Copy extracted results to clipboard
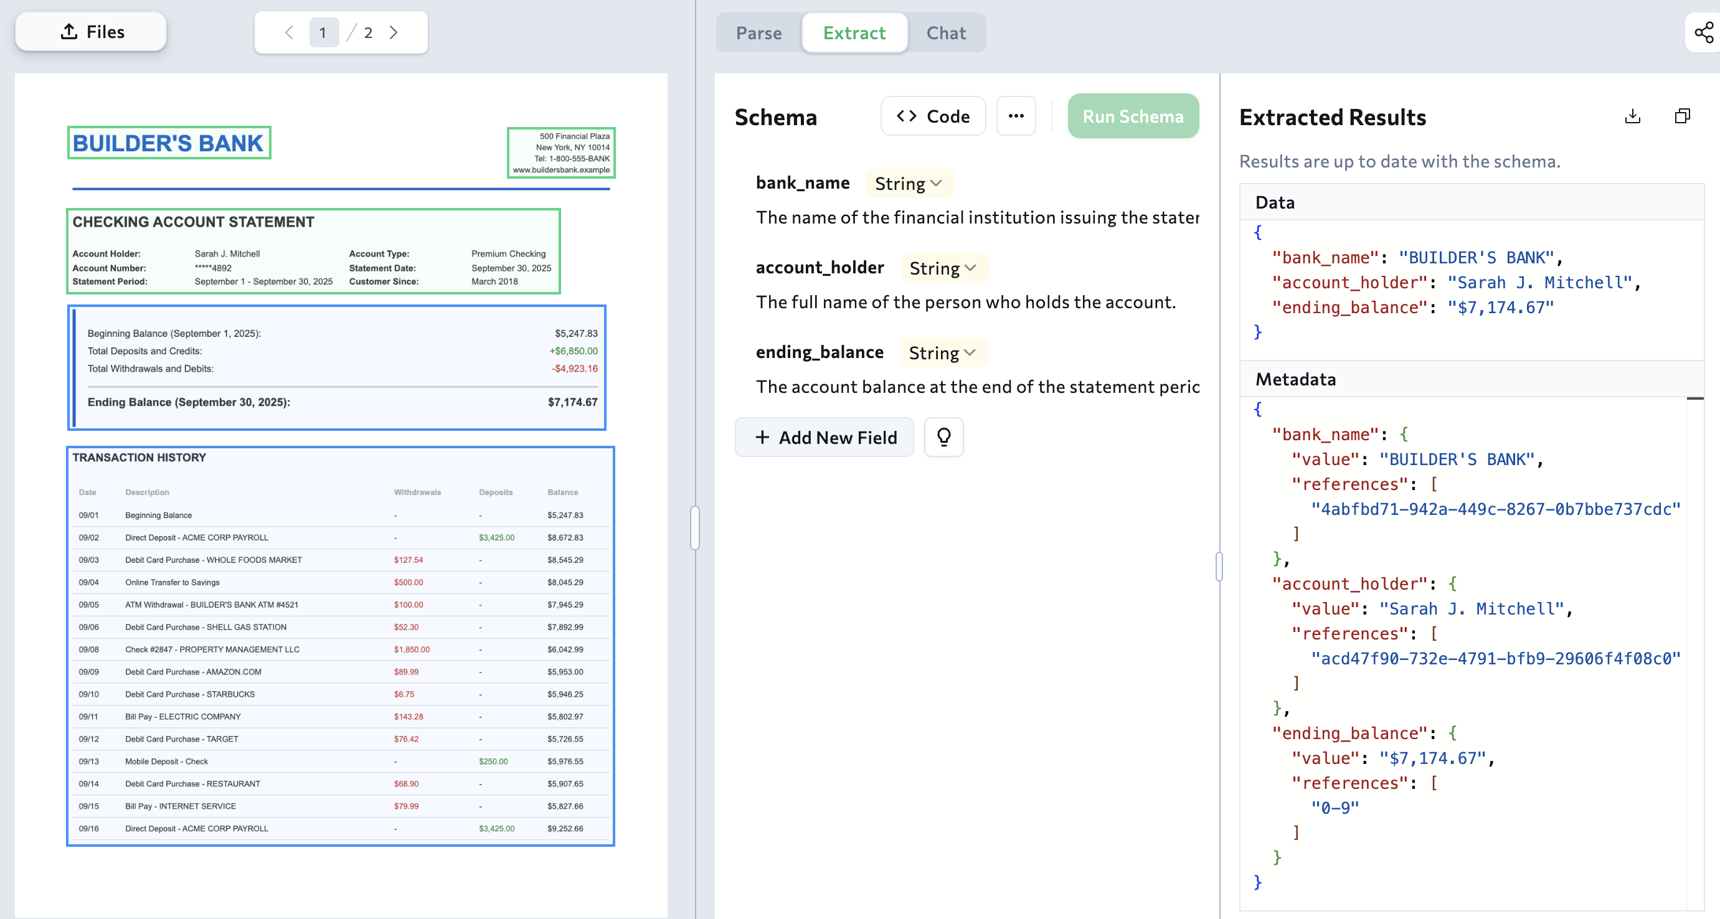Viewport: 1720px width, 919px height. pyautogui.click(x=1682, y=116)
